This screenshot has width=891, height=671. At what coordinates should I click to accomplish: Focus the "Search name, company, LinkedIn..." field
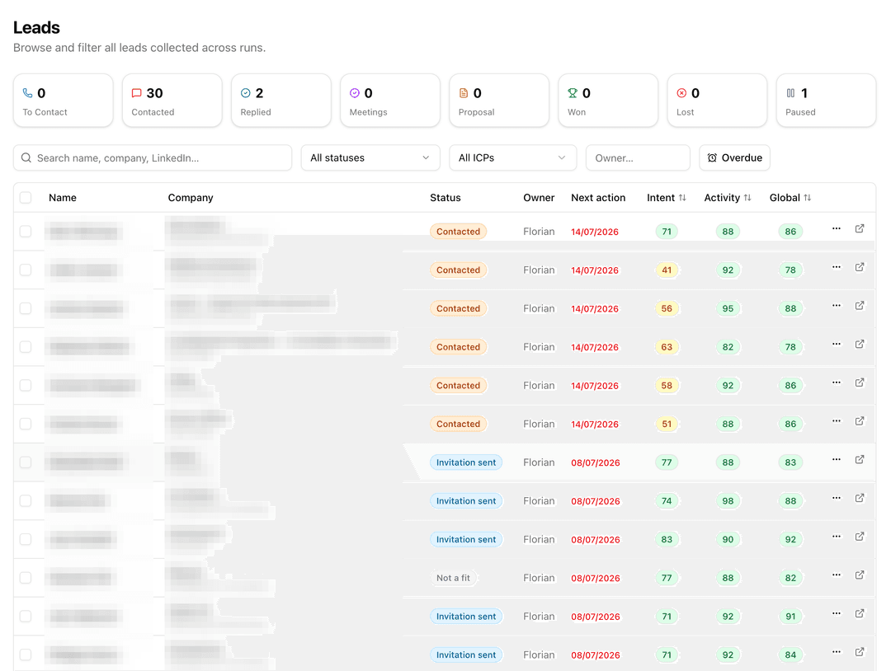(x=153, y=157)
